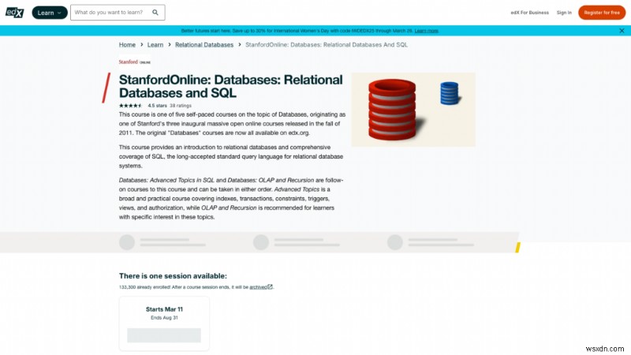Click the 4.5 star rating icons
Screen dimensions: 631x355
(130, 106)
